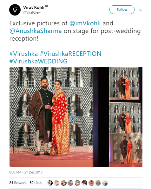Open the #VirushkaWEDDING hashtag
This screenshot has height=189, width=151.
38,61
